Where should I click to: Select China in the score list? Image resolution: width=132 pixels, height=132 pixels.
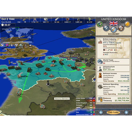pyautogui.click(x=85, y=110)
